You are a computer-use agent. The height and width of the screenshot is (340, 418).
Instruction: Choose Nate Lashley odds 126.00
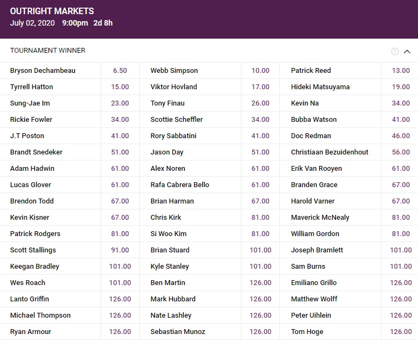(x=260, y=315)
